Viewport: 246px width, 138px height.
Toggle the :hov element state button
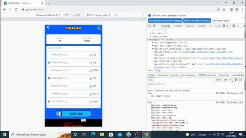[x=218, y=80]
